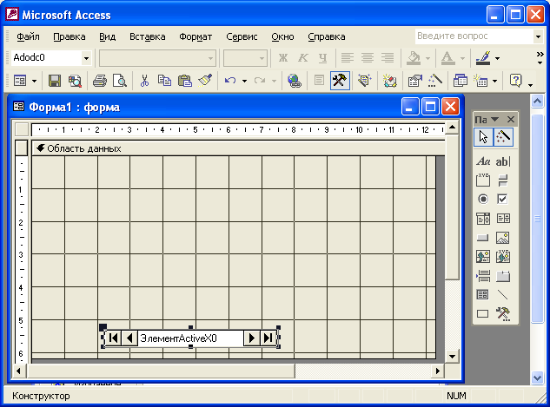Open the Вставка menu
This screenshot has height=407, width=550.
(x=148, y=36)
